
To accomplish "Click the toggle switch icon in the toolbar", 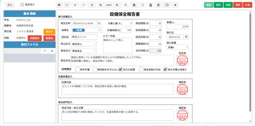I will (167, 5).
